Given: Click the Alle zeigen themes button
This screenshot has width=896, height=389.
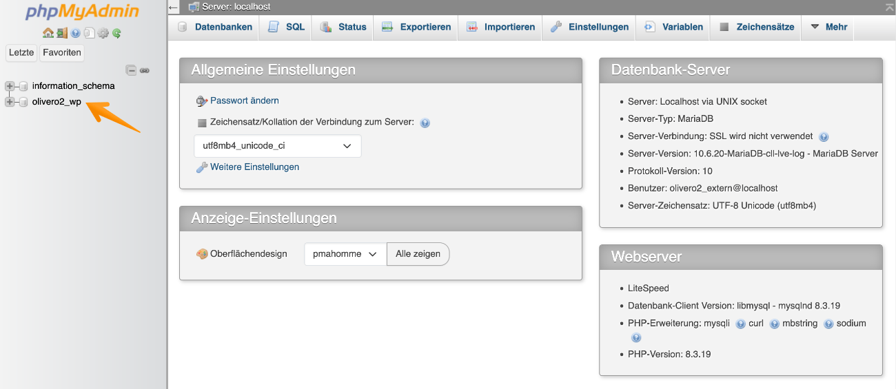Looking at the screenshot, I should pos(418,253).
